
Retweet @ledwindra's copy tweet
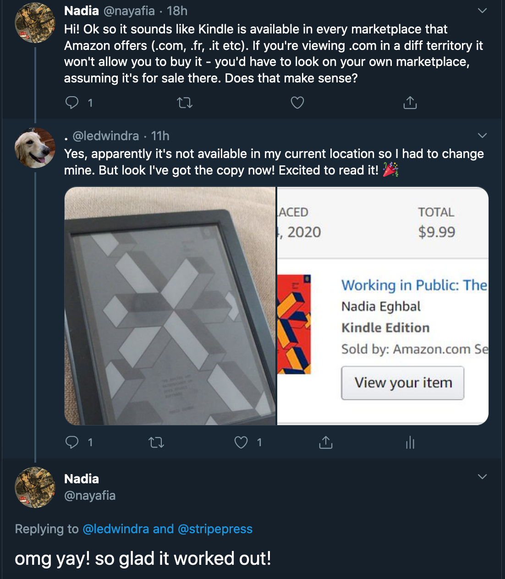click(x=156, y=442)
